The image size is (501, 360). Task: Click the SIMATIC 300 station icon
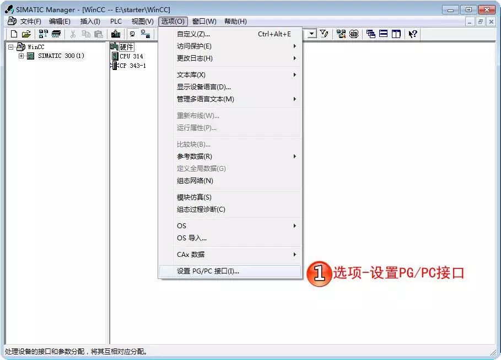[31, 56]
